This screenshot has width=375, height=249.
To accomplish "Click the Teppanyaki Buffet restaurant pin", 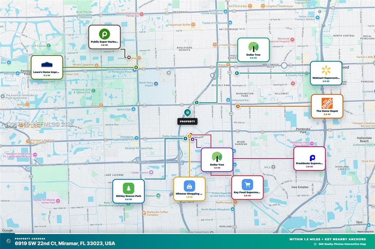I will pyautogui.click(x=193, y=24).
